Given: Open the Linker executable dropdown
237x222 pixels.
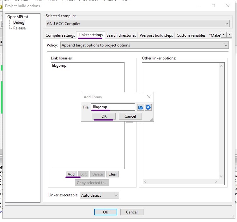Looking at the screenshot, I should (100, 195).
